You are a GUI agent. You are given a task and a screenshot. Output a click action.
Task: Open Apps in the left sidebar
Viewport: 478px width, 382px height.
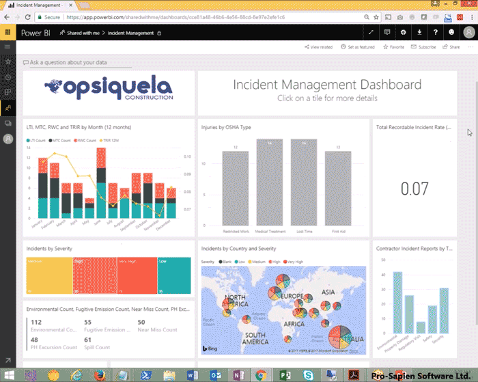(8, 92)
